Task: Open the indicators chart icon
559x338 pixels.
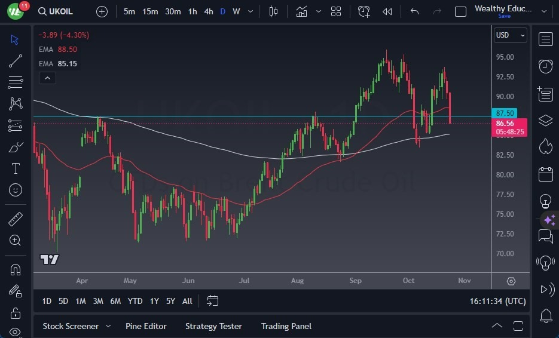Action: [302, 11]
